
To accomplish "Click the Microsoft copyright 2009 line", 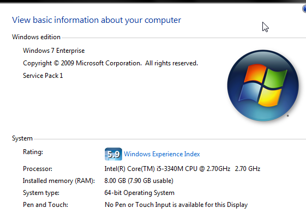I will pyautogui.click(x=111, y=63).
